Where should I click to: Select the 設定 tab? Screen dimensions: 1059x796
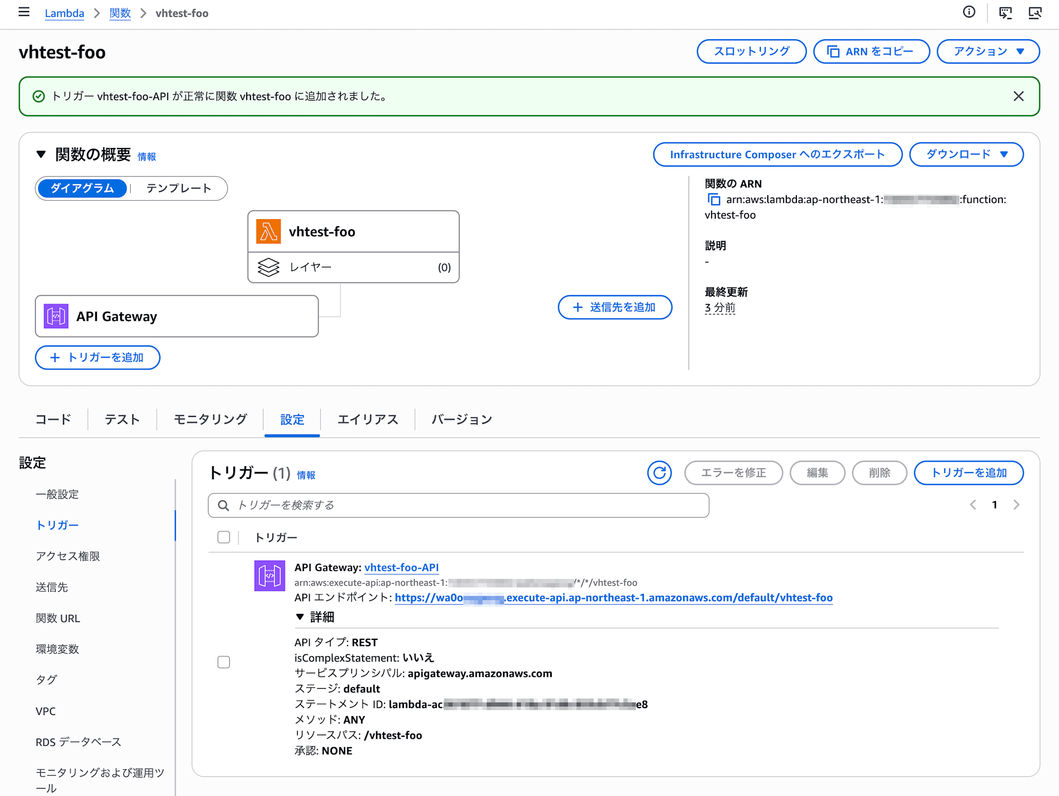tap(292, 420)
